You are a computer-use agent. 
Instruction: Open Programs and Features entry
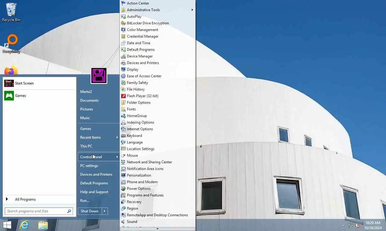tap(145, 195)
